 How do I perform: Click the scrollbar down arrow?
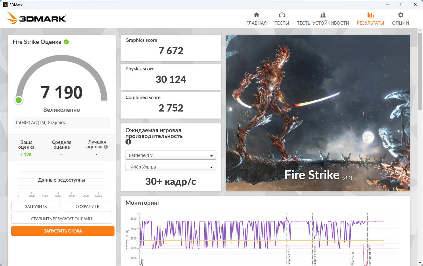420,263
